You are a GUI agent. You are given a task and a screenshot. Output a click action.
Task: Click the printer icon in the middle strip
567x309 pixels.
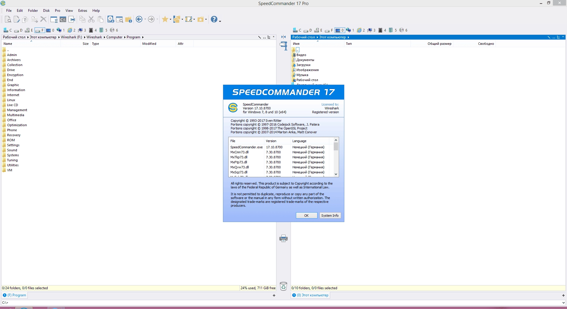[283, 238]
